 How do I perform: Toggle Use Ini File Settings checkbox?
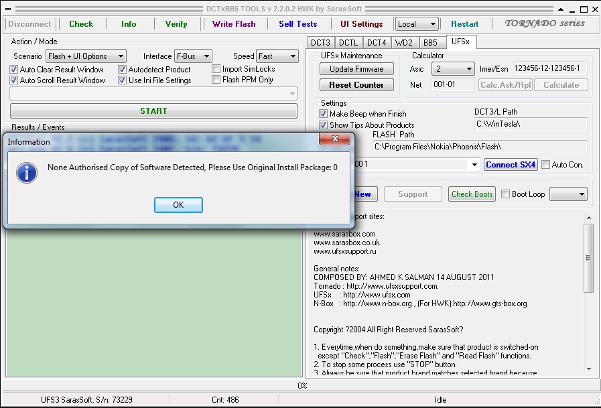point(122,80)
